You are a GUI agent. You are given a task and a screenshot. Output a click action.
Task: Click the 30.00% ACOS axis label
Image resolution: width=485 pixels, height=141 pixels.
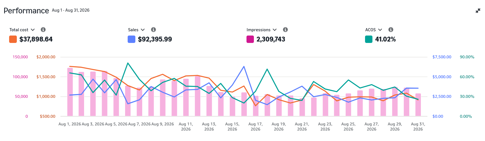click(x=467, y=97)
